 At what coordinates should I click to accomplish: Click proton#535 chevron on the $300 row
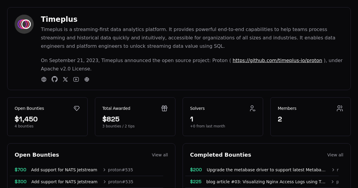click(x=105, y=182)
